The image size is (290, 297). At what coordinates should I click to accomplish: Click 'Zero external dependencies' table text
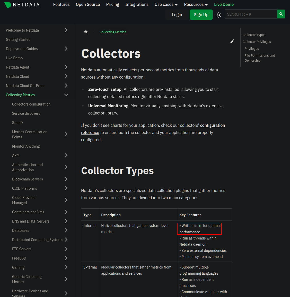click(204, 251)
